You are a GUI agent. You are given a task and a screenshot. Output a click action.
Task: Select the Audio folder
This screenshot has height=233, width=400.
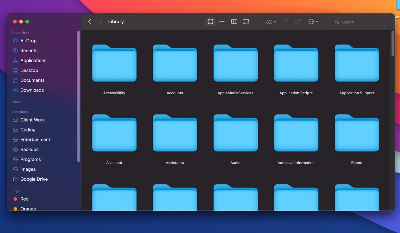236,133
